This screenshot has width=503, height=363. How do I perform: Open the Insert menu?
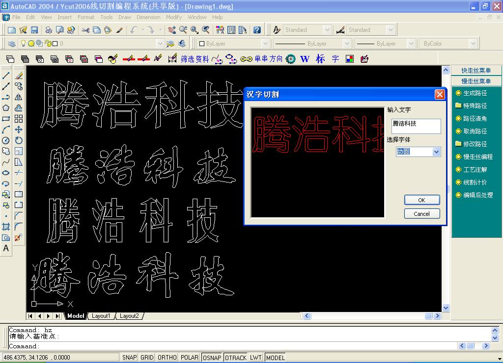click(x=64, y=17)
